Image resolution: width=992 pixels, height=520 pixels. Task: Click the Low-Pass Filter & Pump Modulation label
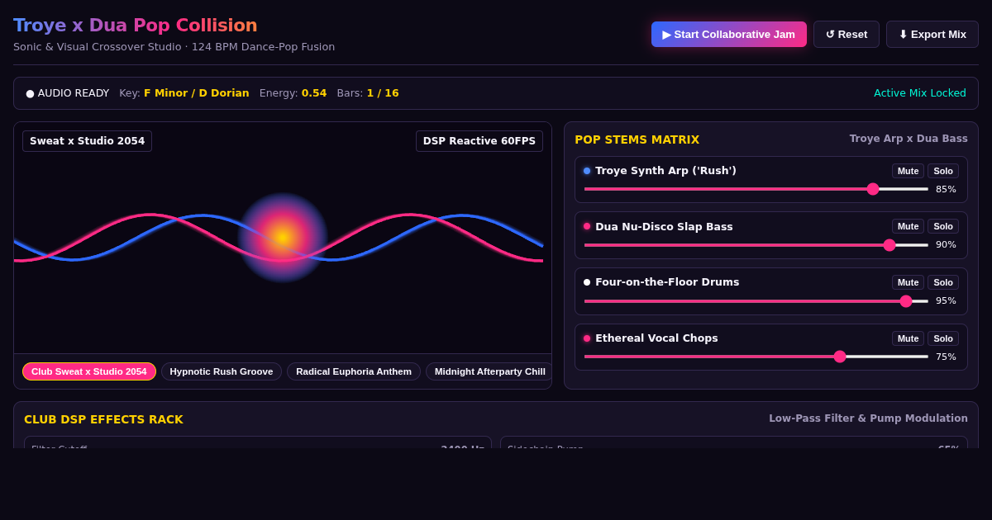(868, 418)
